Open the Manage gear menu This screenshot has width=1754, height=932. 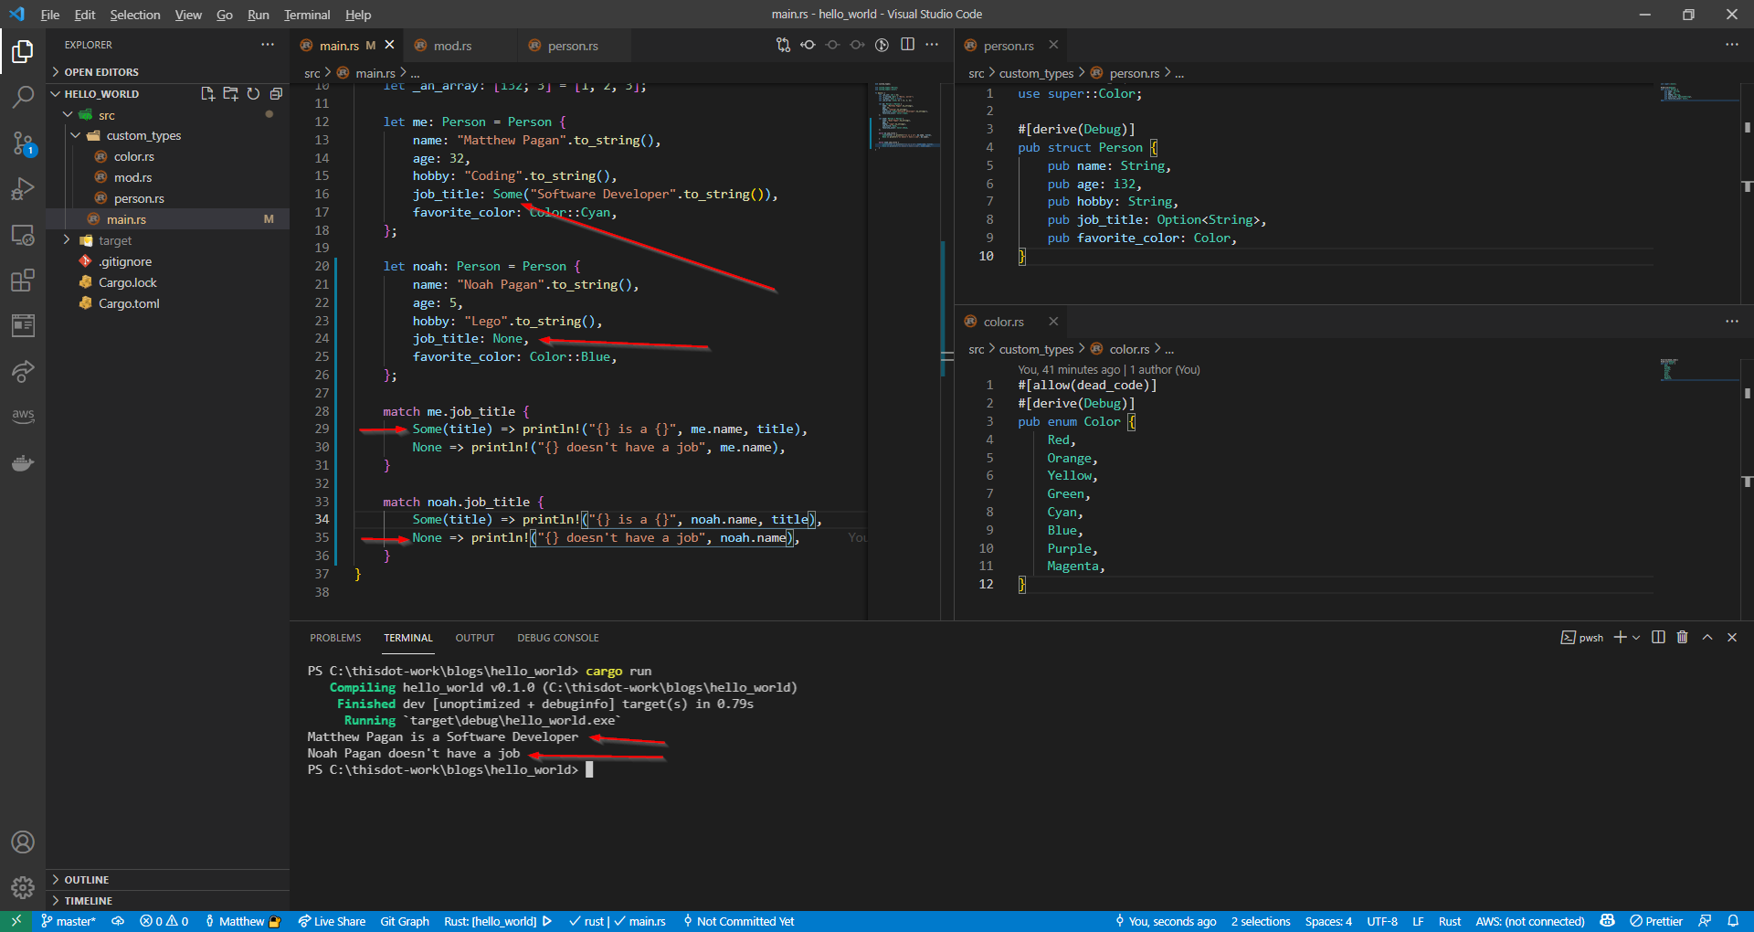pos(23,887)
